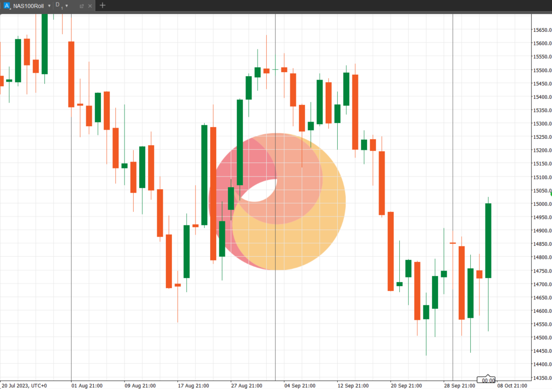Open the NAS100Roll symbol dropdown arrow

49,6
